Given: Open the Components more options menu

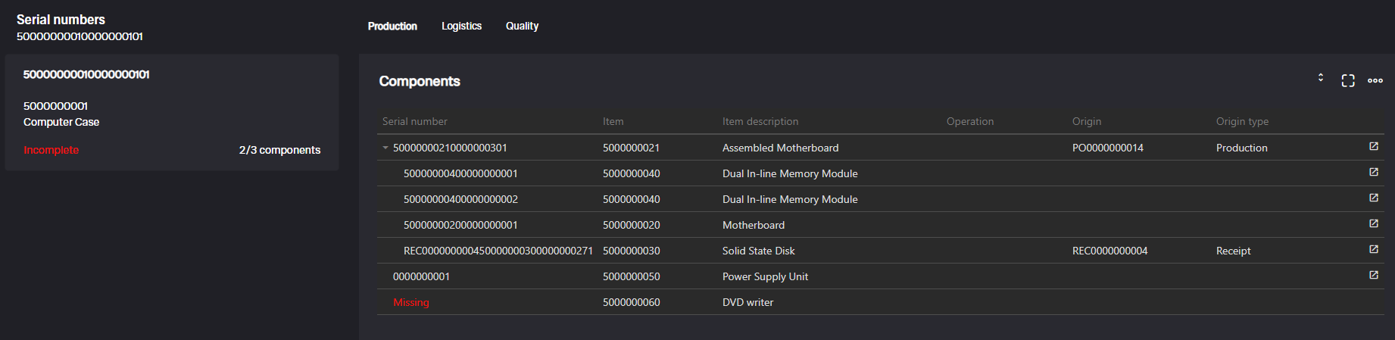Looking at the screenshot, I should pos(1375,80).
